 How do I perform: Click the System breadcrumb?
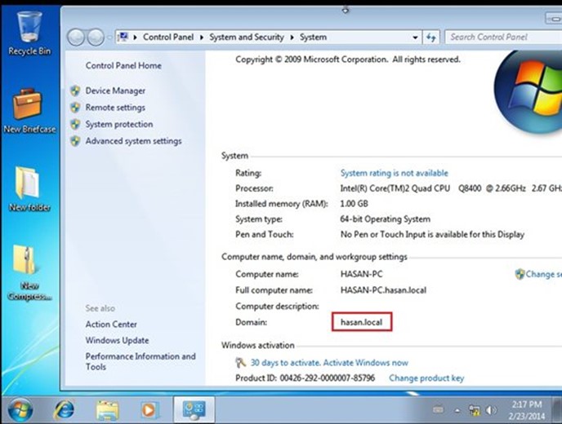(x=313, y=38)
